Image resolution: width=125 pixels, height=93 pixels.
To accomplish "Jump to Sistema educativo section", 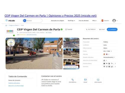I will 14,83.
